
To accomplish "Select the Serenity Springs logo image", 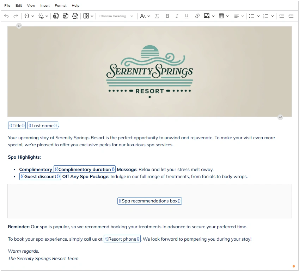I will pyautogui.click(x=149, y=71).
